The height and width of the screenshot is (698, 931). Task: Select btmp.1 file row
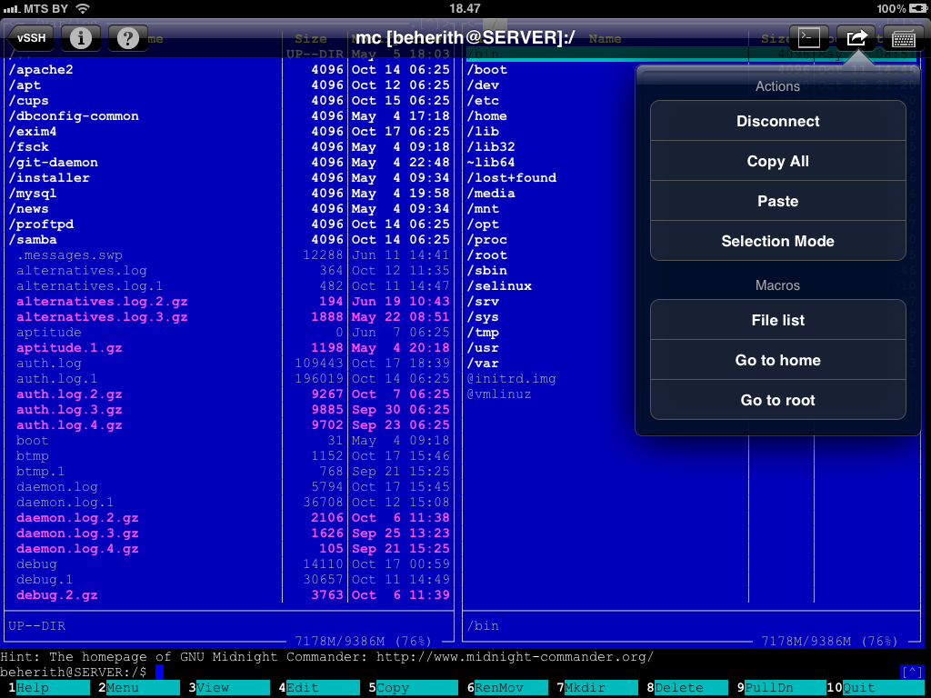(229, 472)
